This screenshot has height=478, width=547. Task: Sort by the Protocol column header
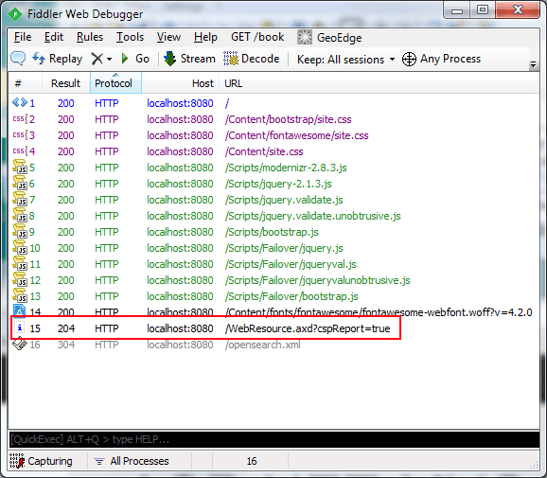pos(115,83)
